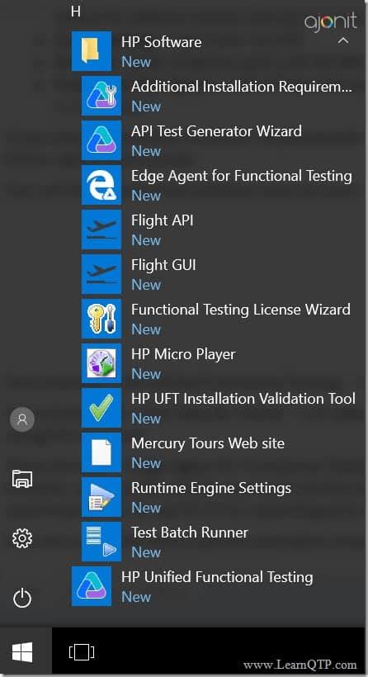This screenshot has width=368, height=677.
Task: Open the HP Micro Player icon
Action: click(101, 362)
